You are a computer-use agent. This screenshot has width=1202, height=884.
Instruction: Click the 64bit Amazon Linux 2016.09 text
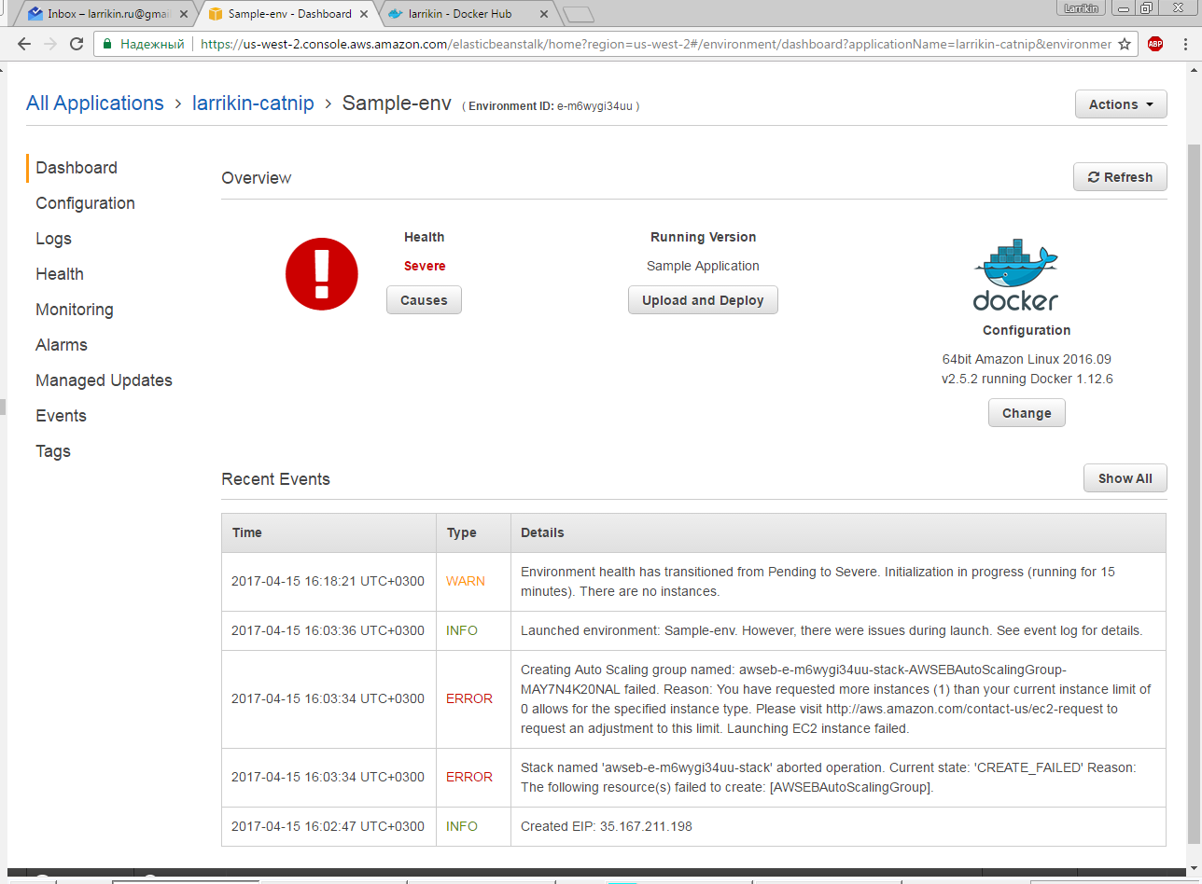coord(1027,359)
